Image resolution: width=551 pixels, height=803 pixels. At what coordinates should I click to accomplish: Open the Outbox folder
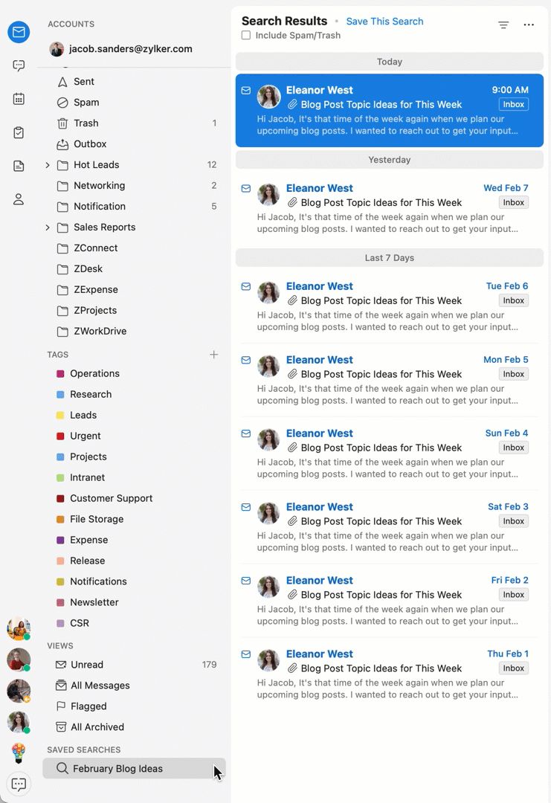click(134, 144)
